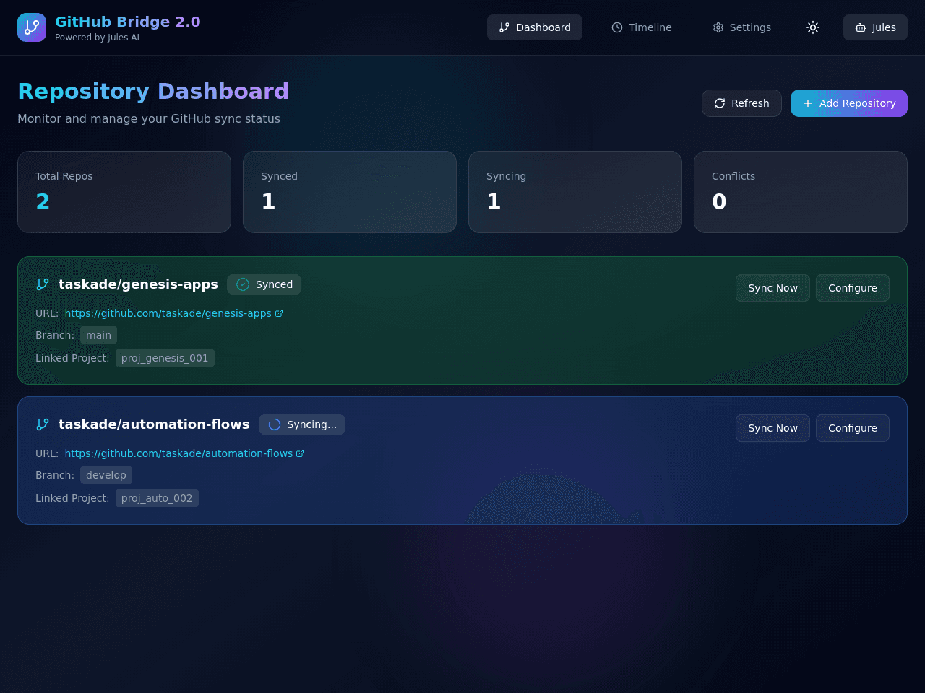Switch to the Timeline tab

tap(642, 27)
